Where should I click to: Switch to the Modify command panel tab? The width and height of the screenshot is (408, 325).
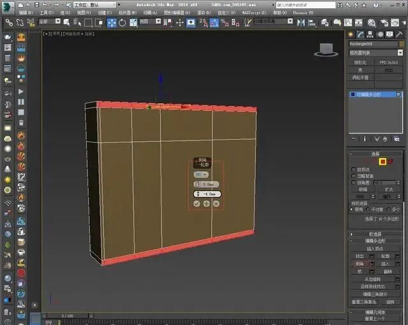(360, 34)
